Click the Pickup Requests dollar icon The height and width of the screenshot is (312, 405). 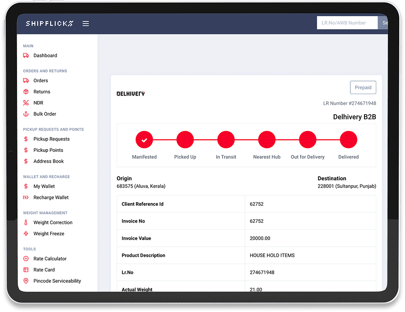click(x=26, y=139)
